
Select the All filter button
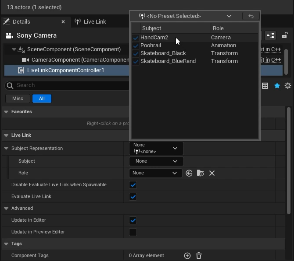pyautogui.click(x=42, y=99)
